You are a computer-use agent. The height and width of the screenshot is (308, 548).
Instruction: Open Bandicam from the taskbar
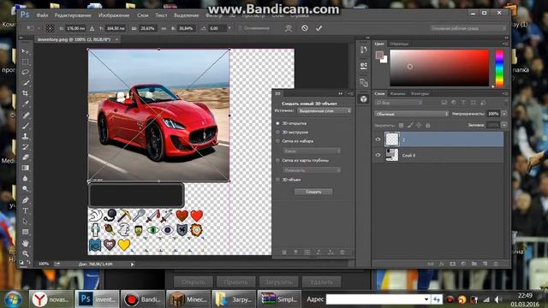(x=143, y=299)
